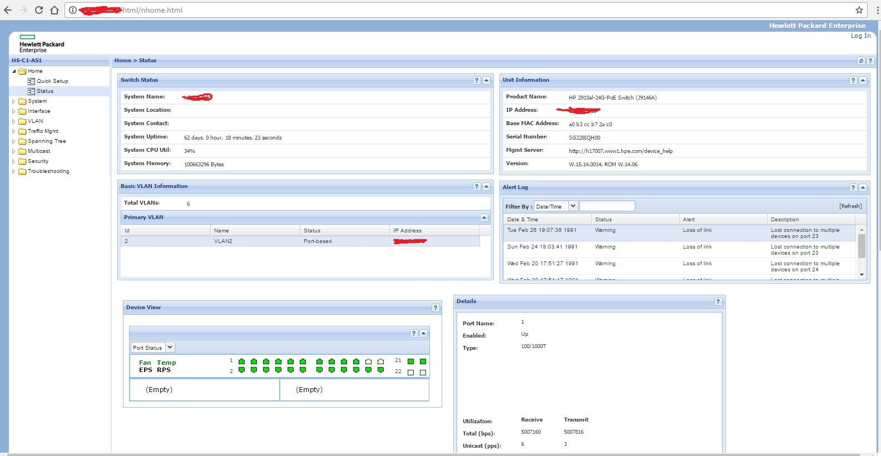The width and height of the screenshot is (881, 456).
Task: Bookmark this page with the star icon
Action: (859, 10)
